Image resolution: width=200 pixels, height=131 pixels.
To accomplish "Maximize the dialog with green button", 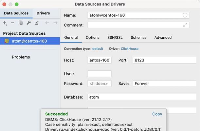I will pyautogui.click(x=17, y=4).
